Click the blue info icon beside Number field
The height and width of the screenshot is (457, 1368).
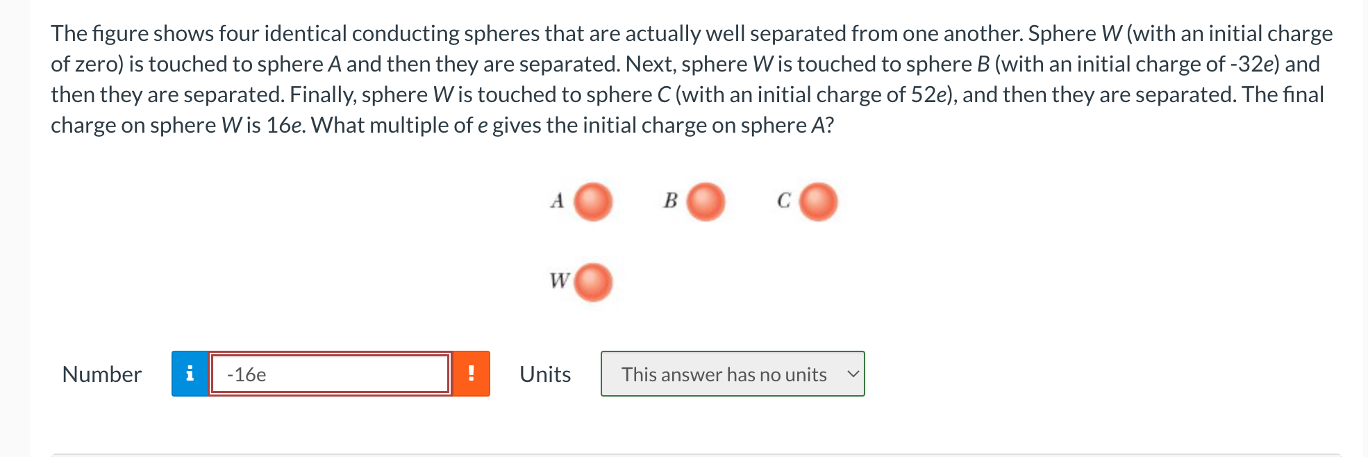189,374
